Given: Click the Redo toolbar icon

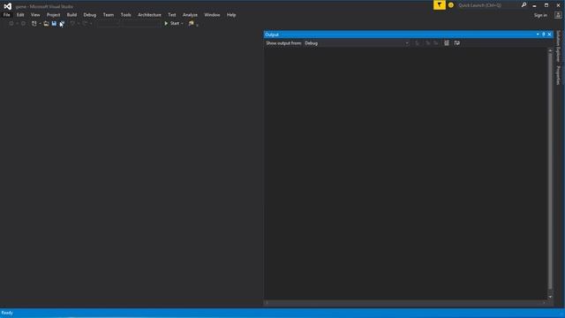Looking at the screenshot, I should 85,24.
